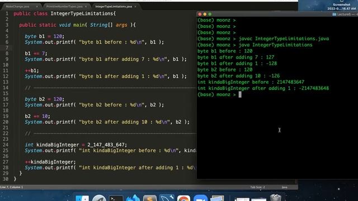Open Finder from the dock
358x201 pixels.
coord(82,198)
